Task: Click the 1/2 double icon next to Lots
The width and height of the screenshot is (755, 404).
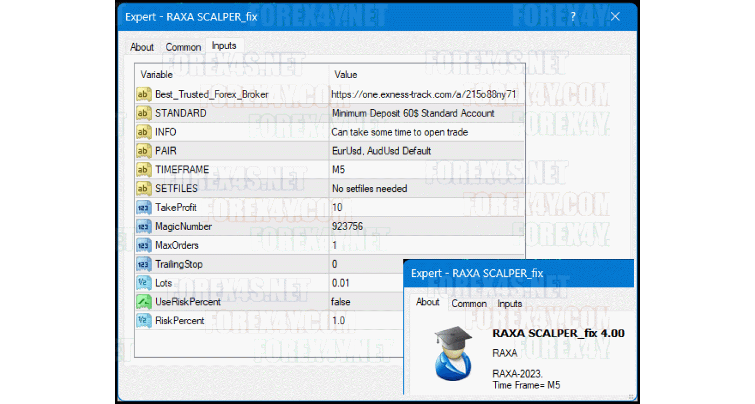Action: (143, 283)
